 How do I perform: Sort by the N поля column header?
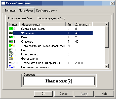14,25
